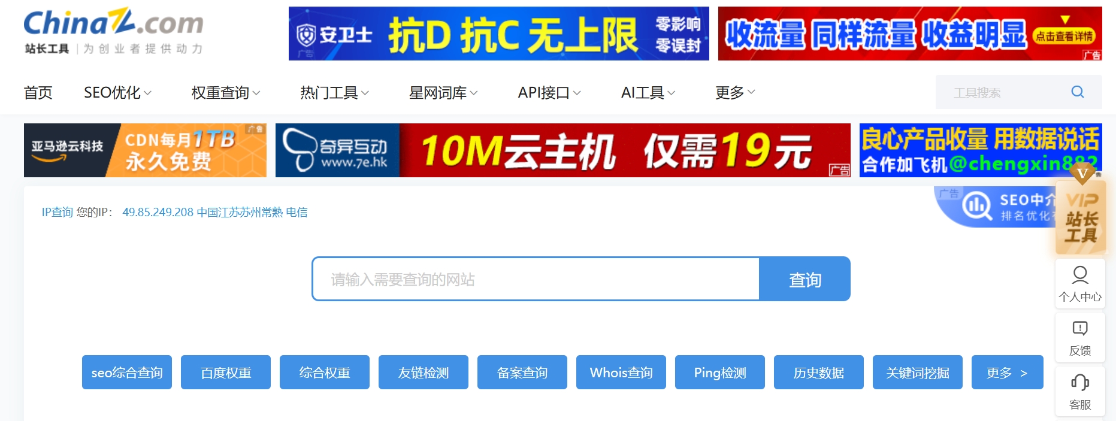Screen dimensions: 1116x421
Task: Click the magnifier icon in tool search
Action: 1078,92
